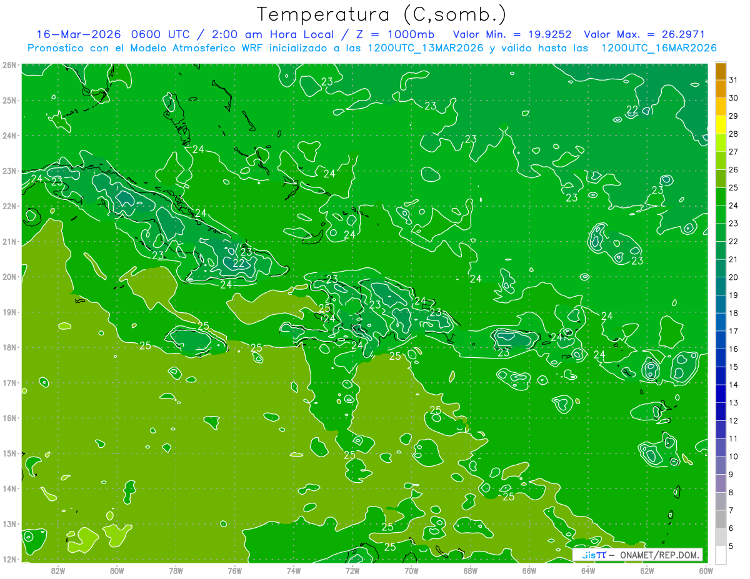Click the 68W longitude axis label
This screenshot has width=750, height=579.
pos(471,570)
